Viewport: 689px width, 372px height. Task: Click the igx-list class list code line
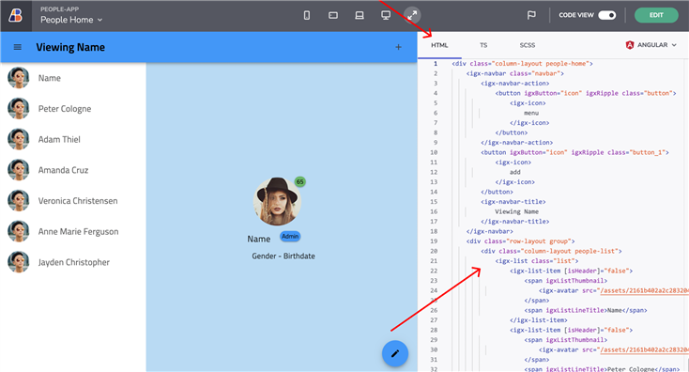537,261
